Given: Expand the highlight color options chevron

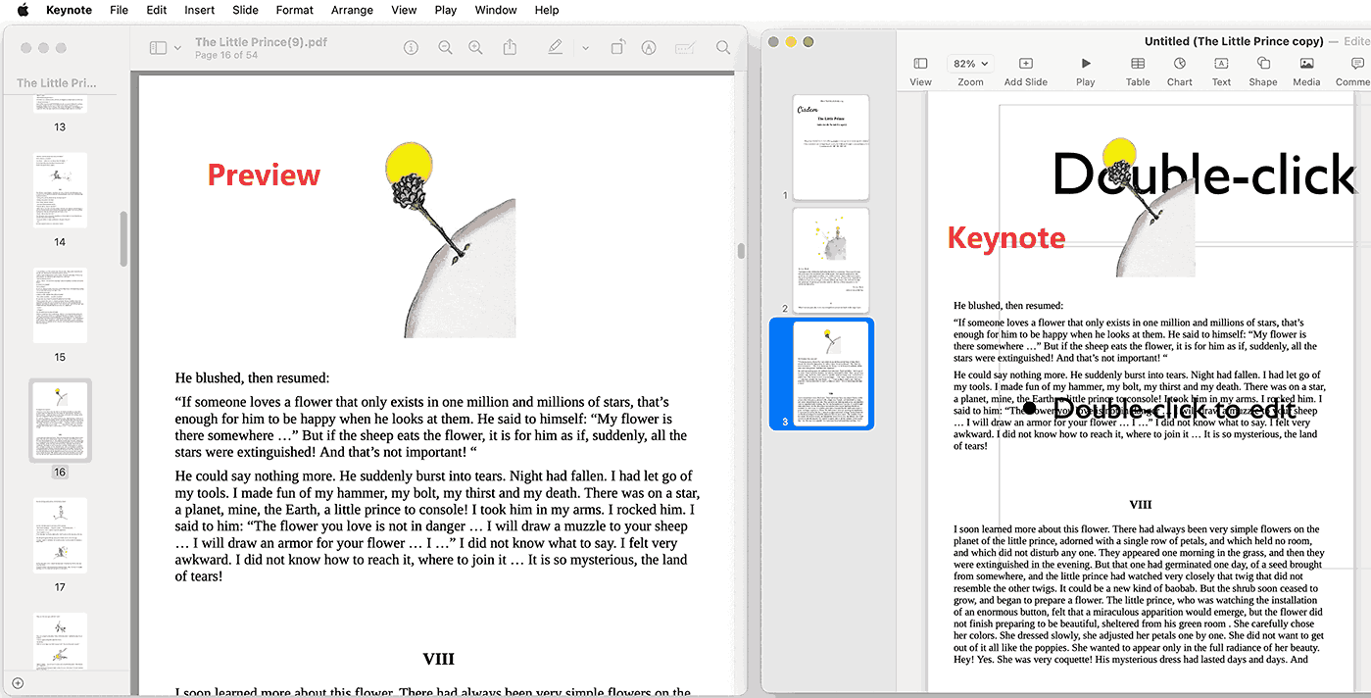Looking at the screenshot, I should (x=585, y=48).
